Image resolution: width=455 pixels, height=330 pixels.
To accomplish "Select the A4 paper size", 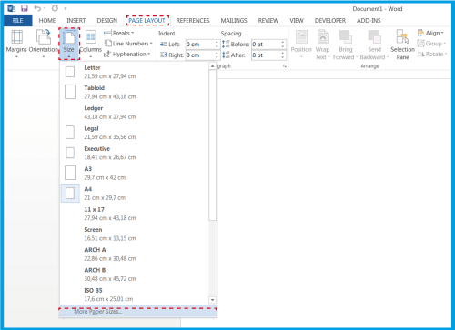I will (135, 194).
